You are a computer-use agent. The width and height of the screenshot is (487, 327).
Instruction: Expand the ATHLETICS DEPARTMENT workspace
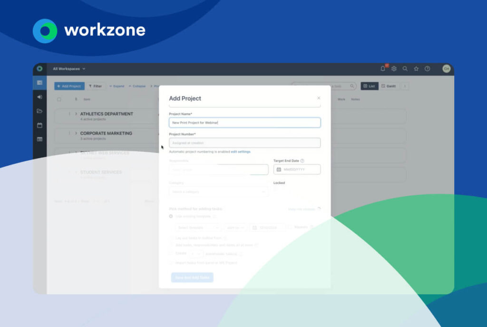(76, 114)
